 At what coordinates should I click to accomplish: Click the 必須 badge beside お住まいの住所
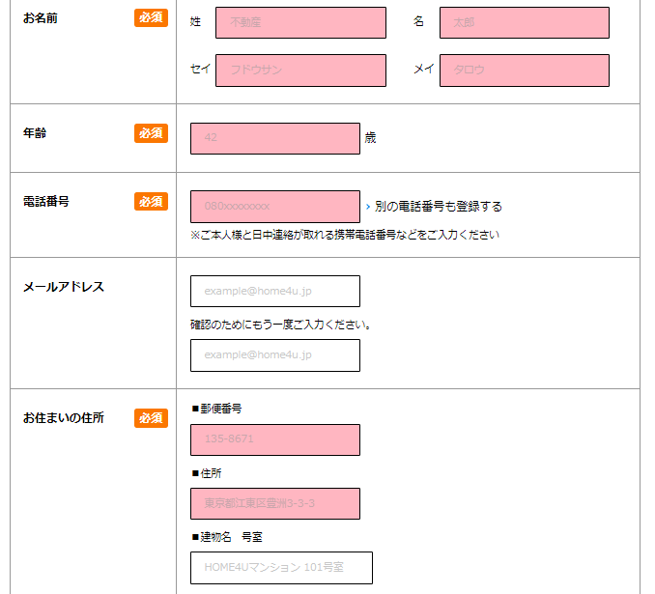pos(151,418)
